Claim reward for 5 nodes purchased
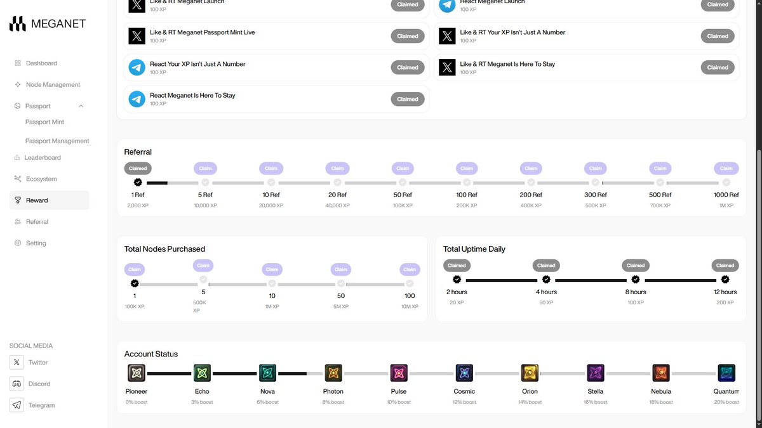Screen dimensions: 762x428 click(x=203, y=266)
